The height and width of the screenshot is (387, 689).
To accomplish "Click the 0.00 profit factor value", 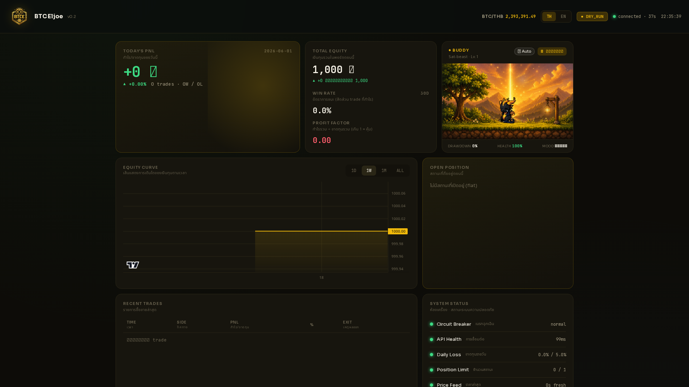I will click(x=322, y=140).
